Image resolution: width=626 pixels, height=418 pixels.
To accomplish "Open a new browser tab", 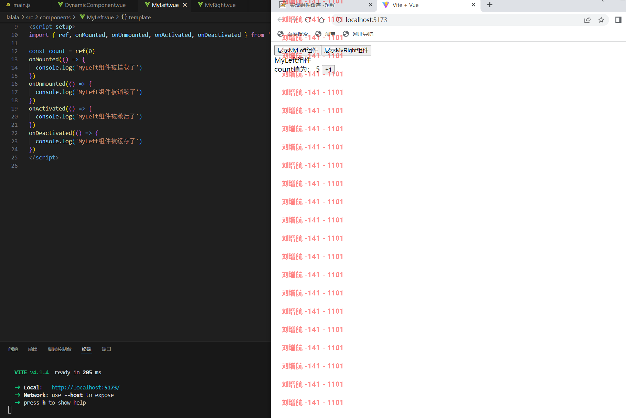I will click(x=490, y=5).
